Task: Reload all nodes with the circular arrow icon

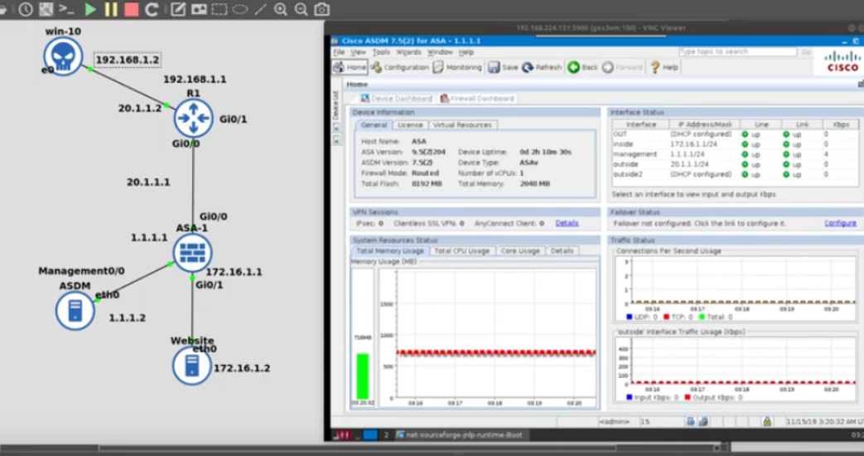Action: 152,10
